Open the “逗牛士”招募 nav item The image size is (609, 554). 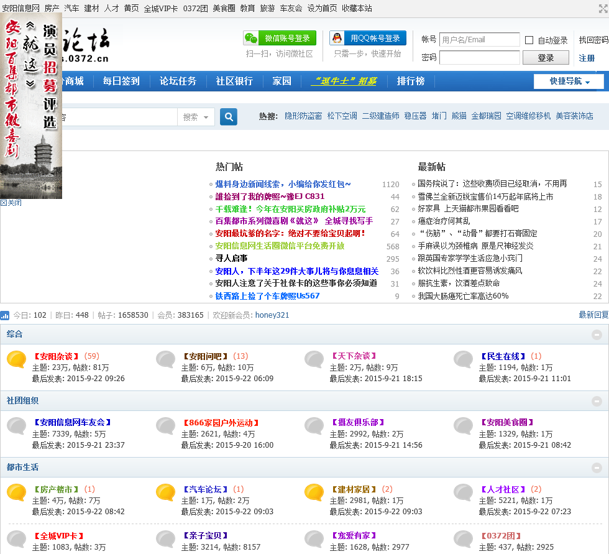pos(344,81)
